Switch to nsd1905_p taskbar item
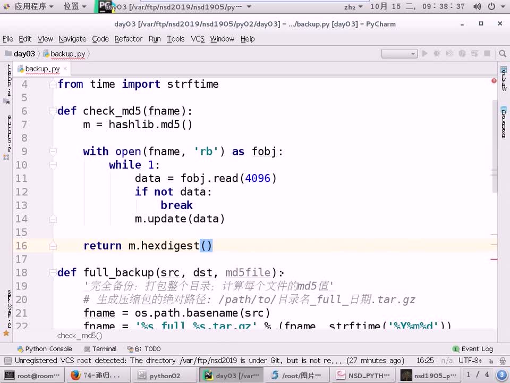The width and height of the screenshot is (510, 383). point(429,376)
